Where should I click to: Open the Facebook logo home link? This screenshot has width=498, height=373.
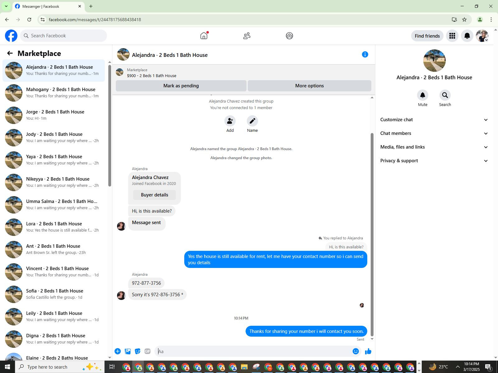click(x=11, y=36)
